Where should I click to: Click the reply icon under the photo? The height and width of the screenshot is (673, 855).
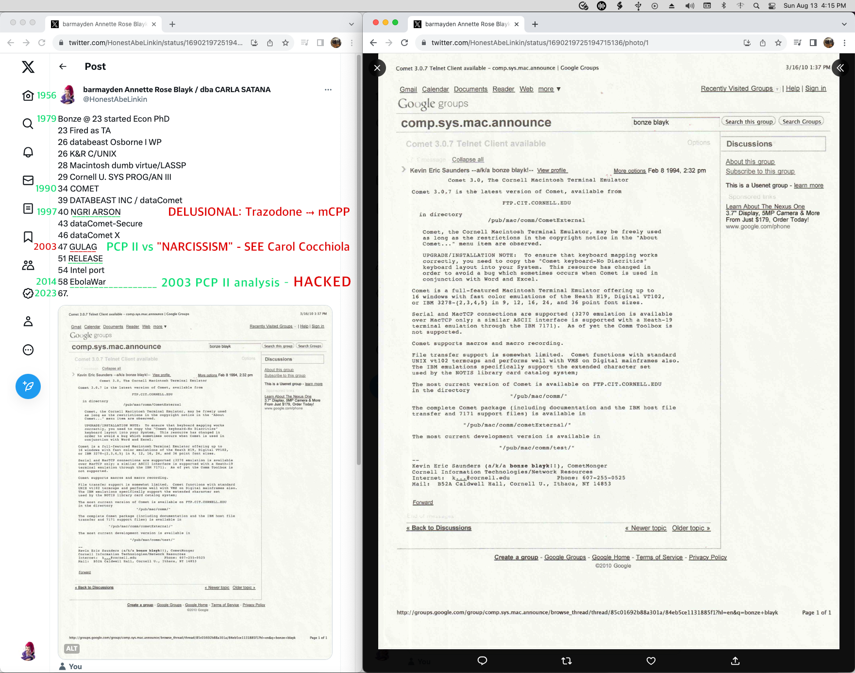482,661
